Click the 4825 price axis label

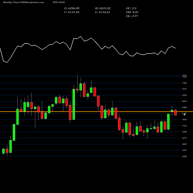[185, 150]
